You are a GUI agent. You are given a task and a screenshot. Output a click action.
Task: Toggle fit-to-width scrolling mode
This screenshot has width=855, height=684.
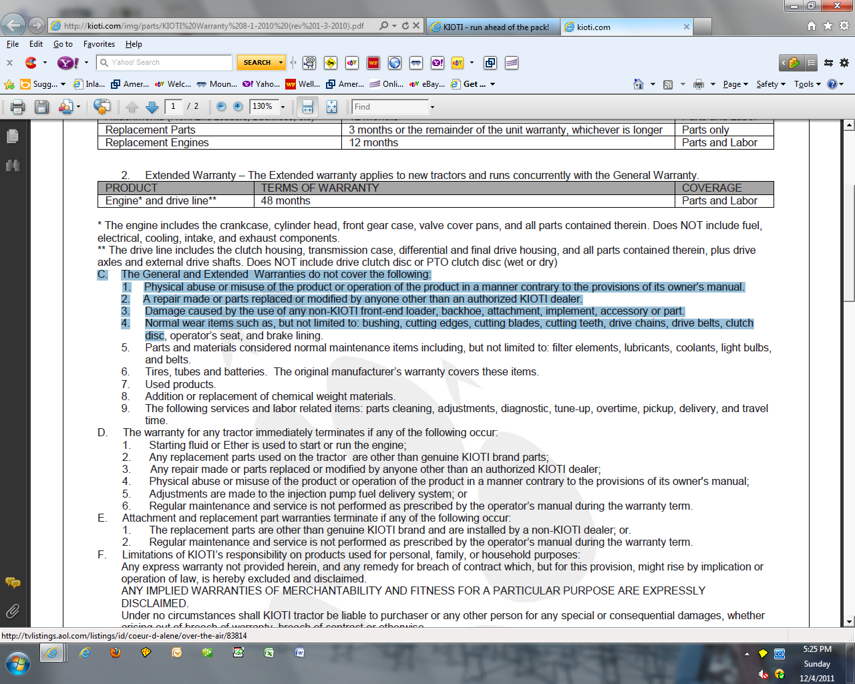[307, 107]
